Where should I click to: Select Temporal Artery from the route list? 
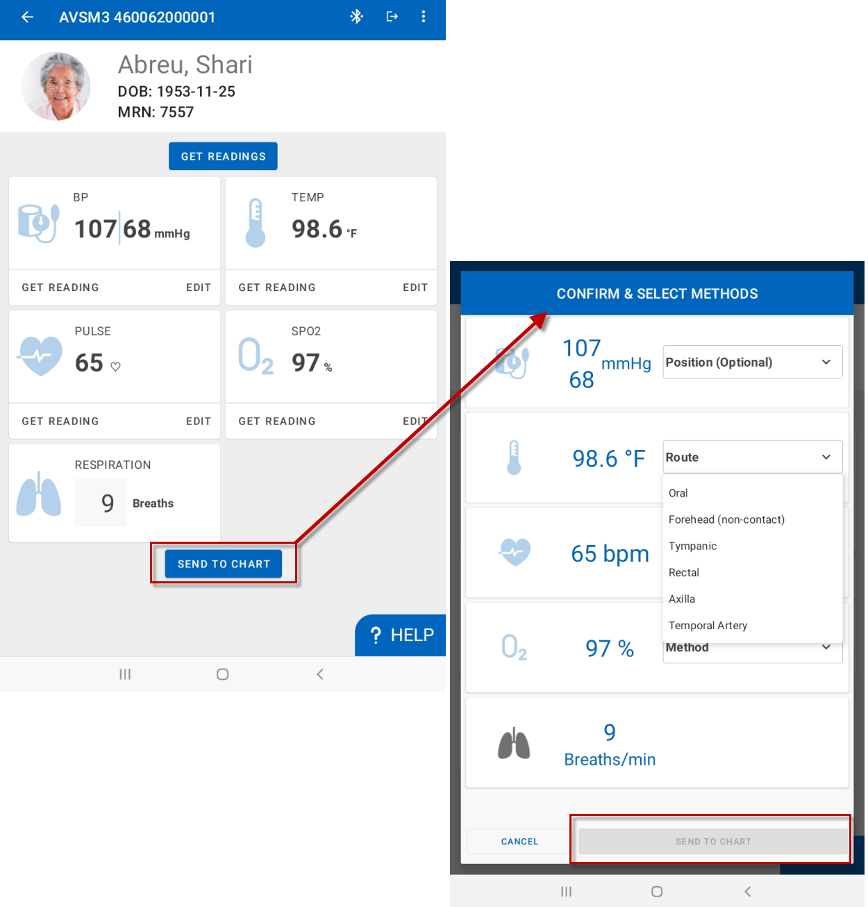pos(708,625)
